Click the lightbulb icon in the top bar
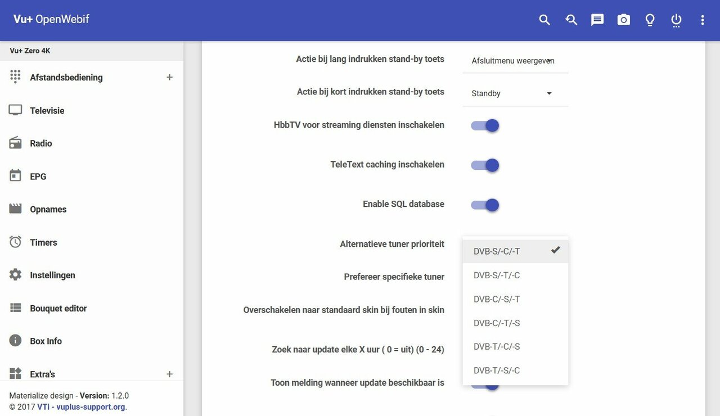 pyautogui.click(x=650, y=19)
